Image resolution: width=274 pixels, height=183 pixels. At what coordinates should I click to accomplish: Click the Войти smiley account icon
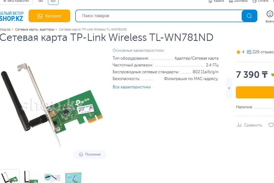270,14
